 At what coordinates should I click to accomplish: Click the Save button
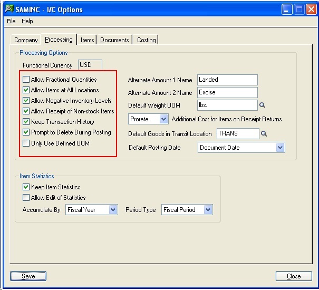point(28,276)
